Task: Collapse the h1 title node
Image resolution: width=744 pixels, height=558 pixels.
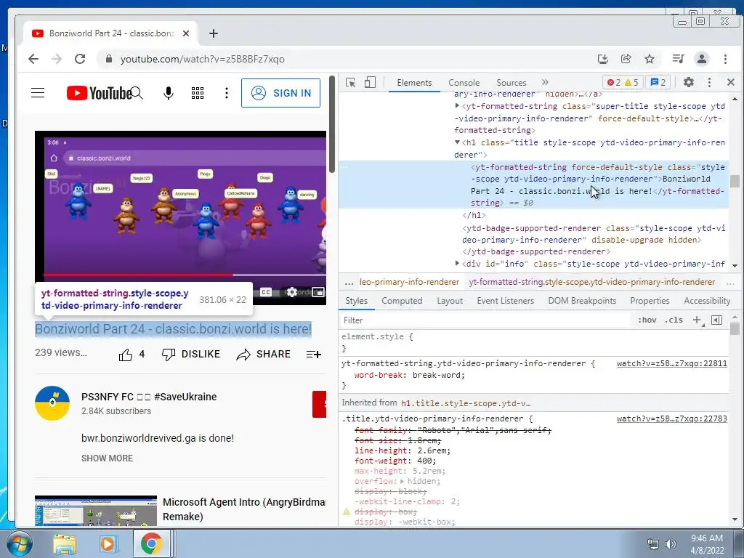Action: coord(457,142)
